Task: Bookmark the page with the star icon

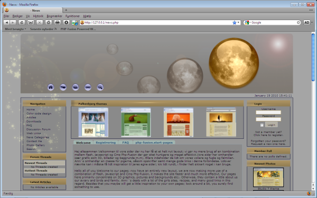Action: pyautogui.click(x=234, y=22)
